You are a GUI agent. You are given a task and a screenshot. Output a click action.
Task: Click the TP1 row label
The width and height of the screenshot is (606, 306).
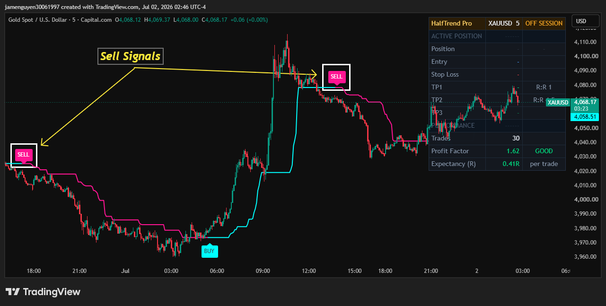click(x=437, y=87)
